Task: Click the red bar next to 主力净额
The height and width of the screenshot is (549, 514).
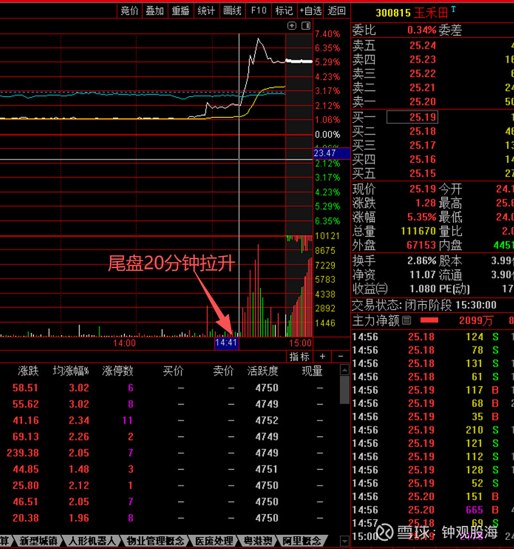Action: point(429,320)
